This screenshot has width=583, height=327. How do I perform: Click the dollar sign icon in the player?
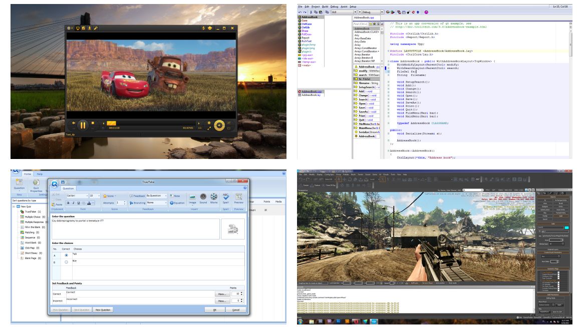203,28
